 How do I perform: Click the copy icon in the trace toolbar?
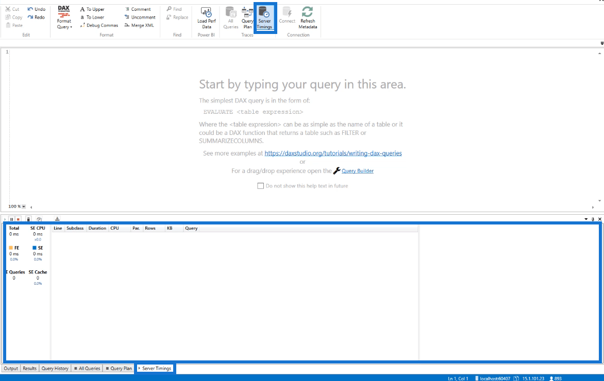(39, 219)
